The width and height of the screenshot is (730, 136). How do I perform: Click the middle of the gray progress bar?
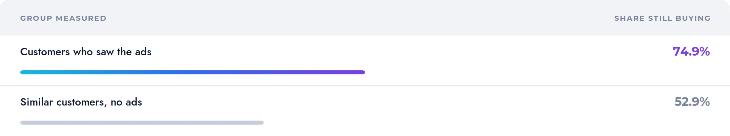click(x=142, y=123)
